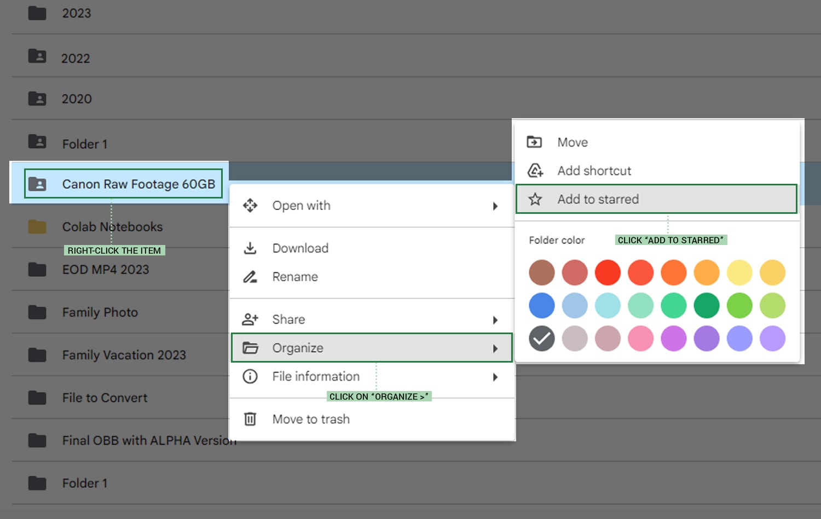Click the File information info icon
Screen dimensions: 821x519
click(250, 376)
